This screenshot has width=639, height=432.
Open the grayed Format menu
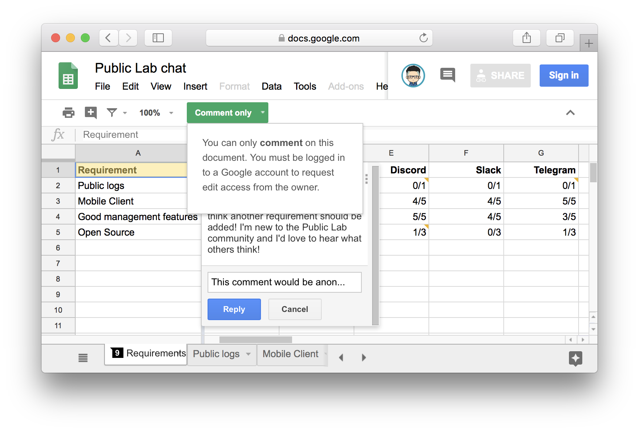[235, 86]
